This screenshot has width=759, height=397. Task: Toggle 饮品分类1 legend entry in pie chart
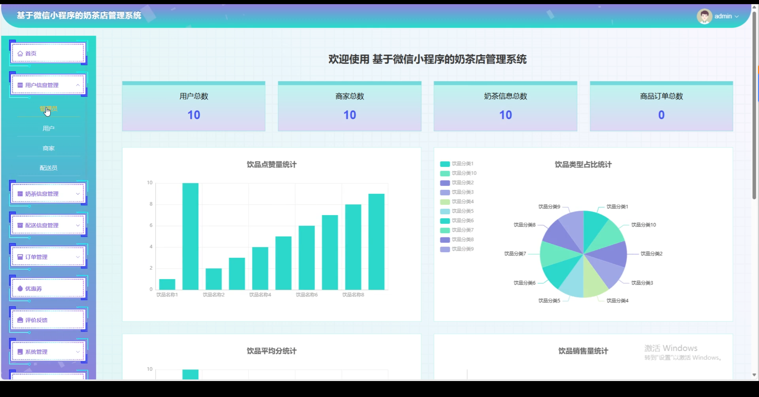pos(462,164)
